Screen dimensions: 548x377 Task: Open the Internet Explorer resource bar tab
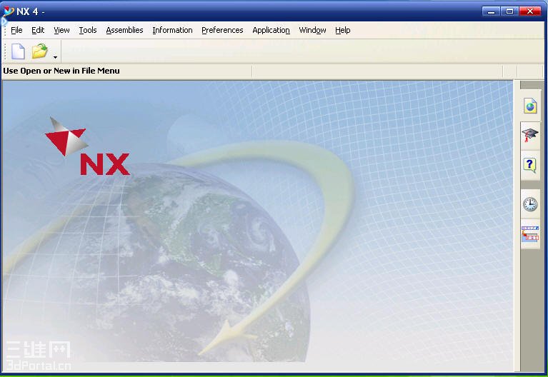pyautogui.click(x=530, y=106)
